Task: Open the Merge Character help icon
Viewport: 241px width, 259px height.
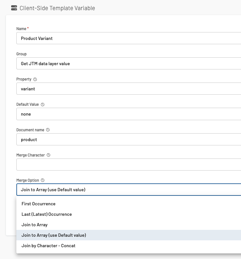Action: (48, 155)
